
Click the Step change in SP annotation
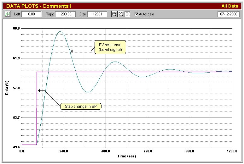pos(81,106)
